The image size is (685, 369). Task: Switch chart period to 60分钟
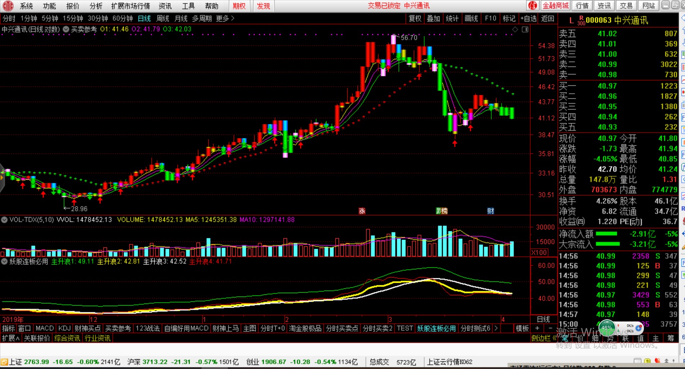(x=123, y=18)
